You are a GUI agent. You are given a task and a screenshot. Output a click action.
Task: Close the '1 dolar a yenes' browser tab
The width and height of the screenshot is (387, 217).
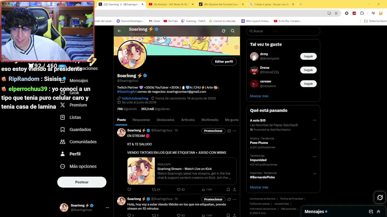[x=293, y=4]
